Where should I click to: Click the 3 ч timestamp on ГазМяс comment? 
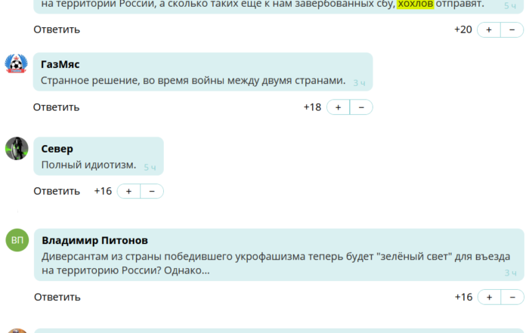pyautogui.click(x=359, y=83)
